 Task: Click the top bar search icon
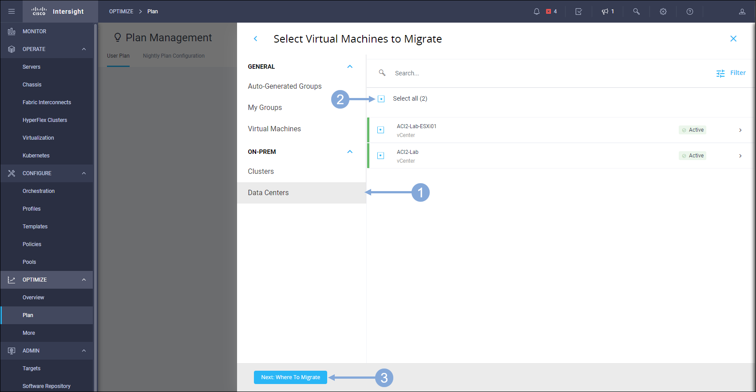coord(636,12)
